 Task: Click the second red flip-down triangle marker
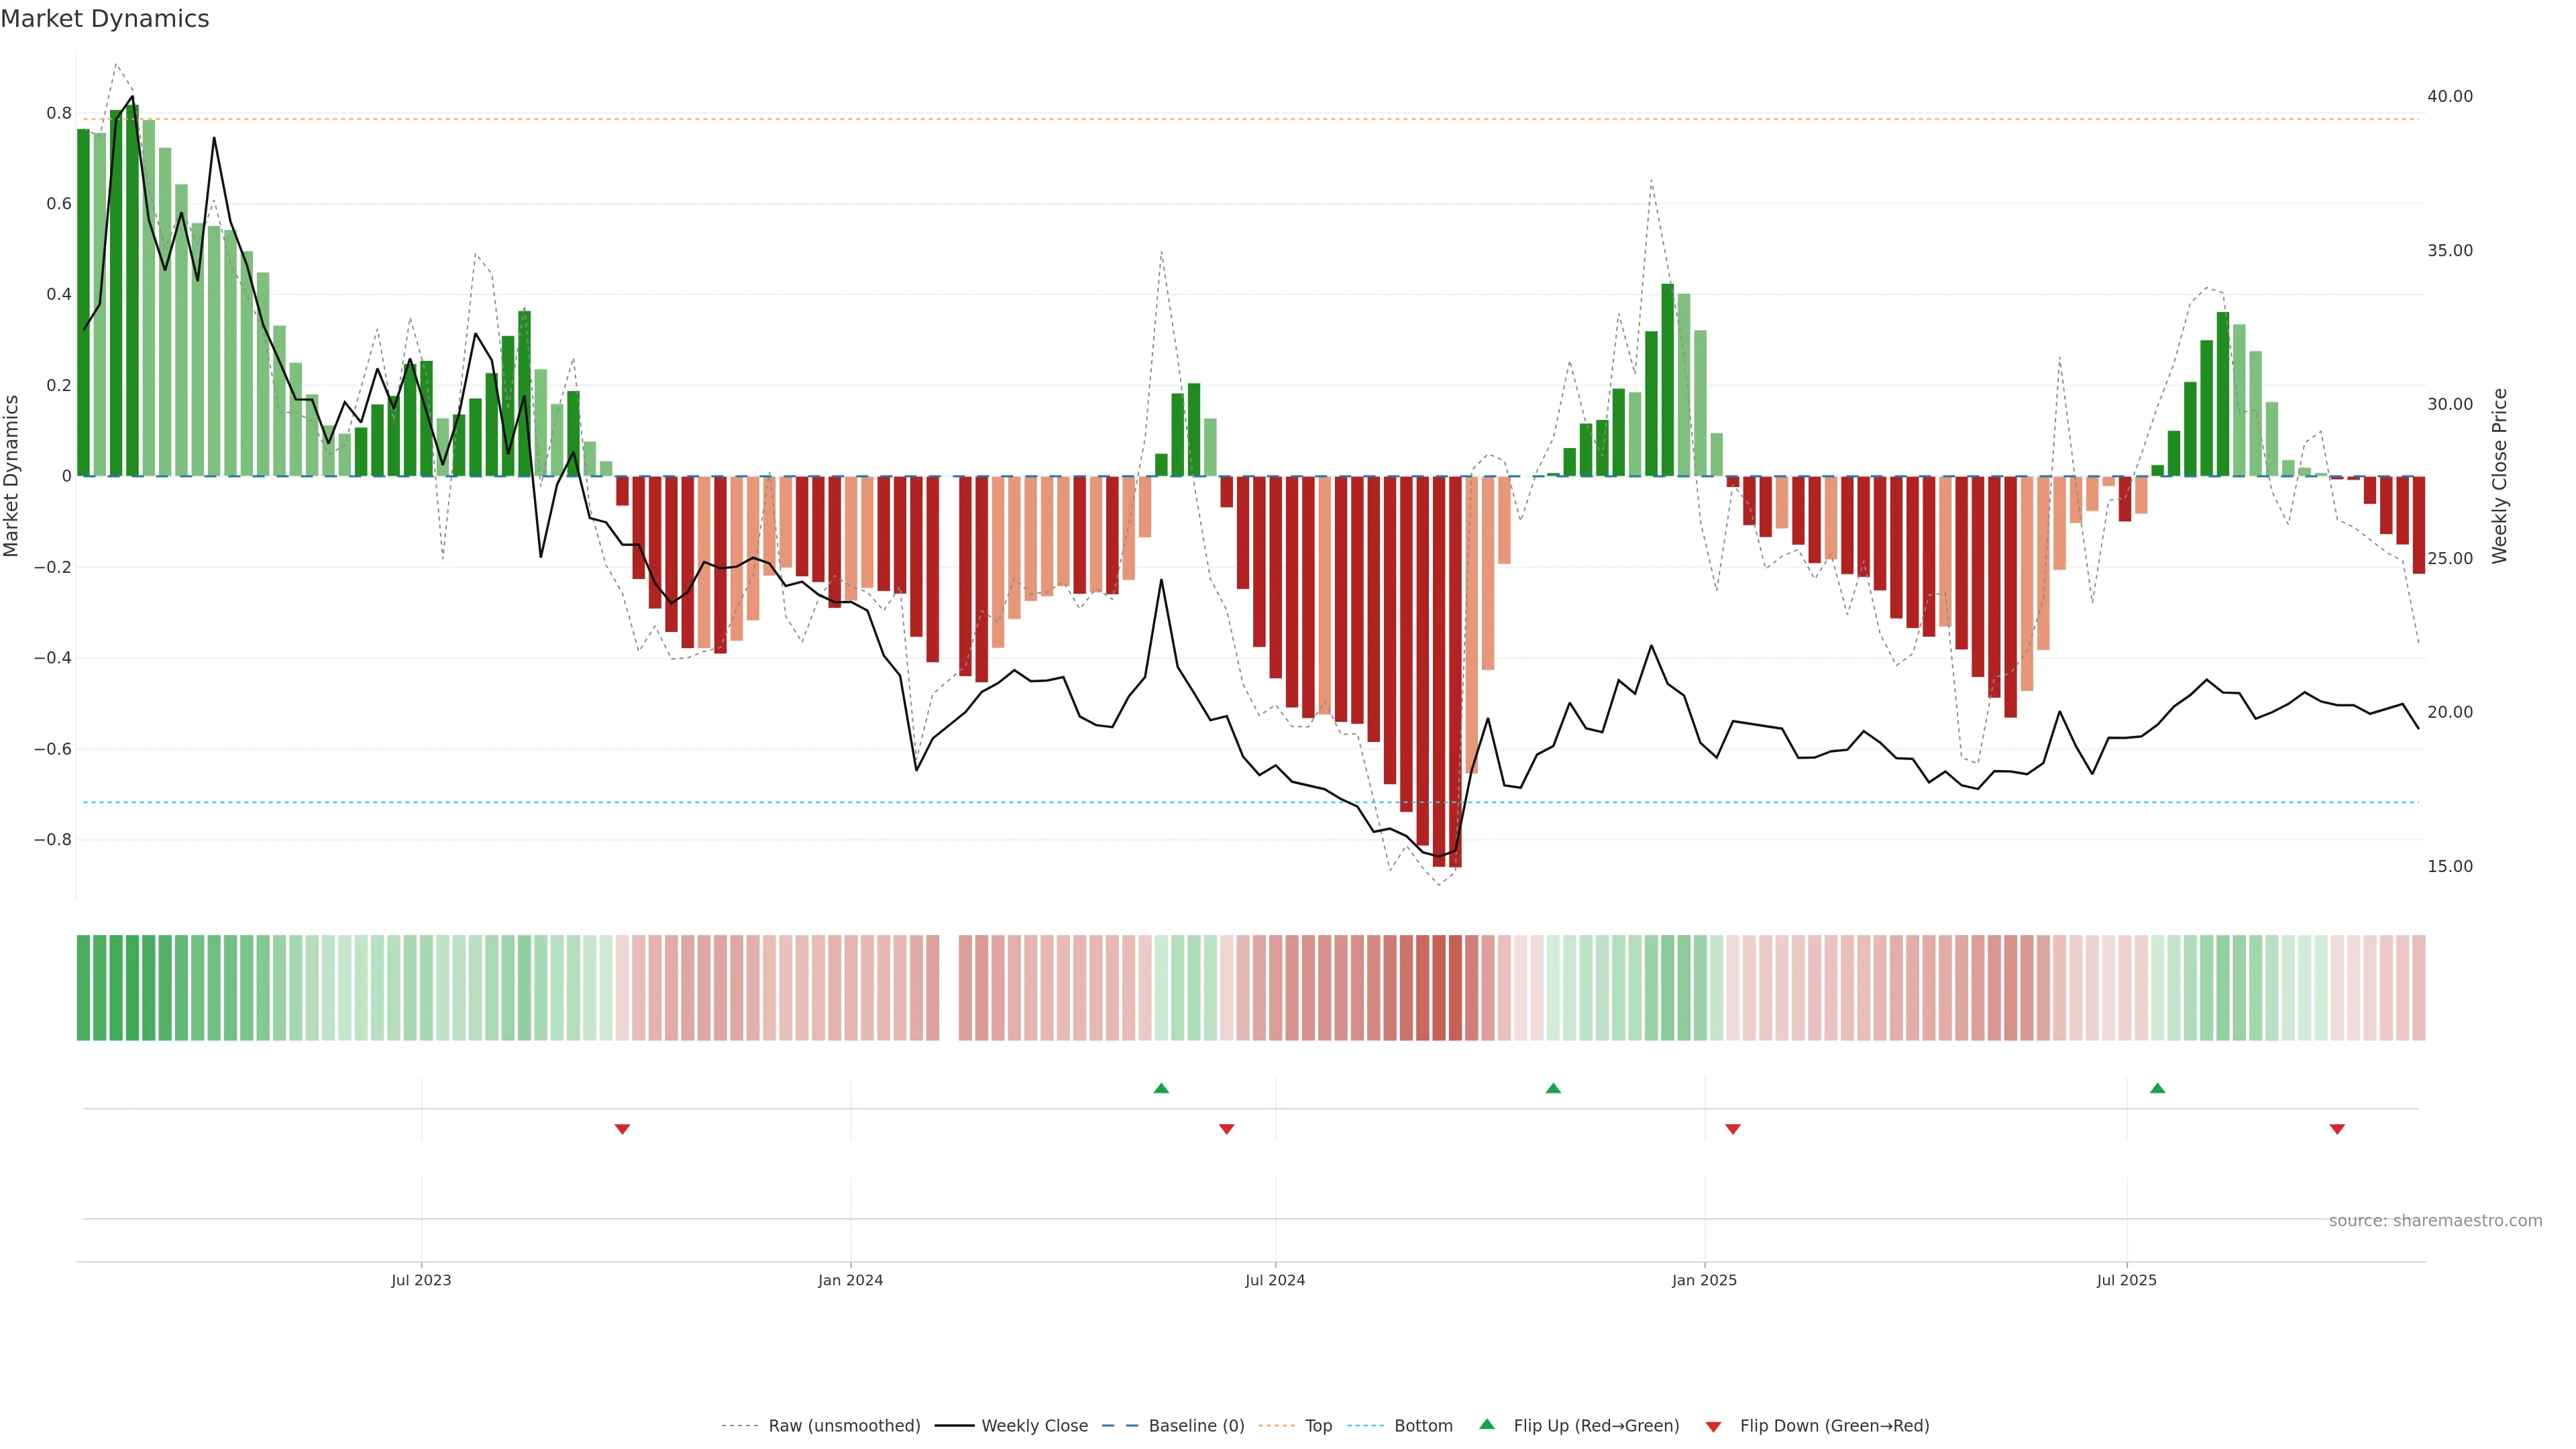click(x=1227, y=1129)
